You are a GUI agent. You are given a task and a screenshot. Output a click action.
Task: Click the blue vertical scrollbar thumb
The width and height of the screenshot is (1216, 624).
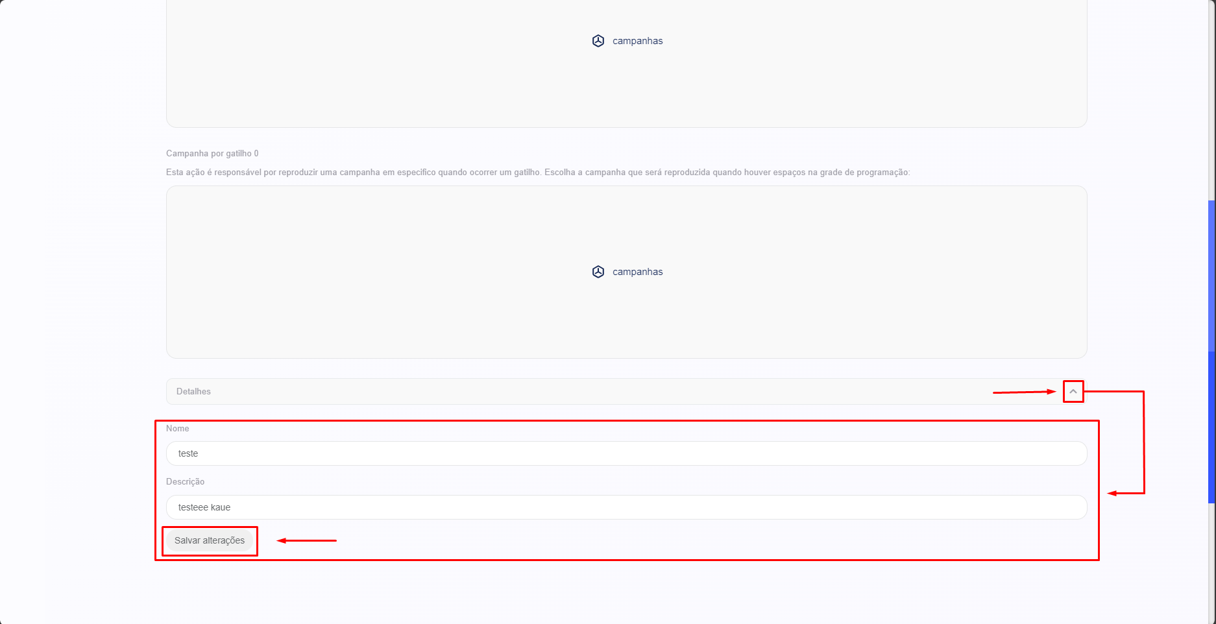click(x=1211, y=350)
